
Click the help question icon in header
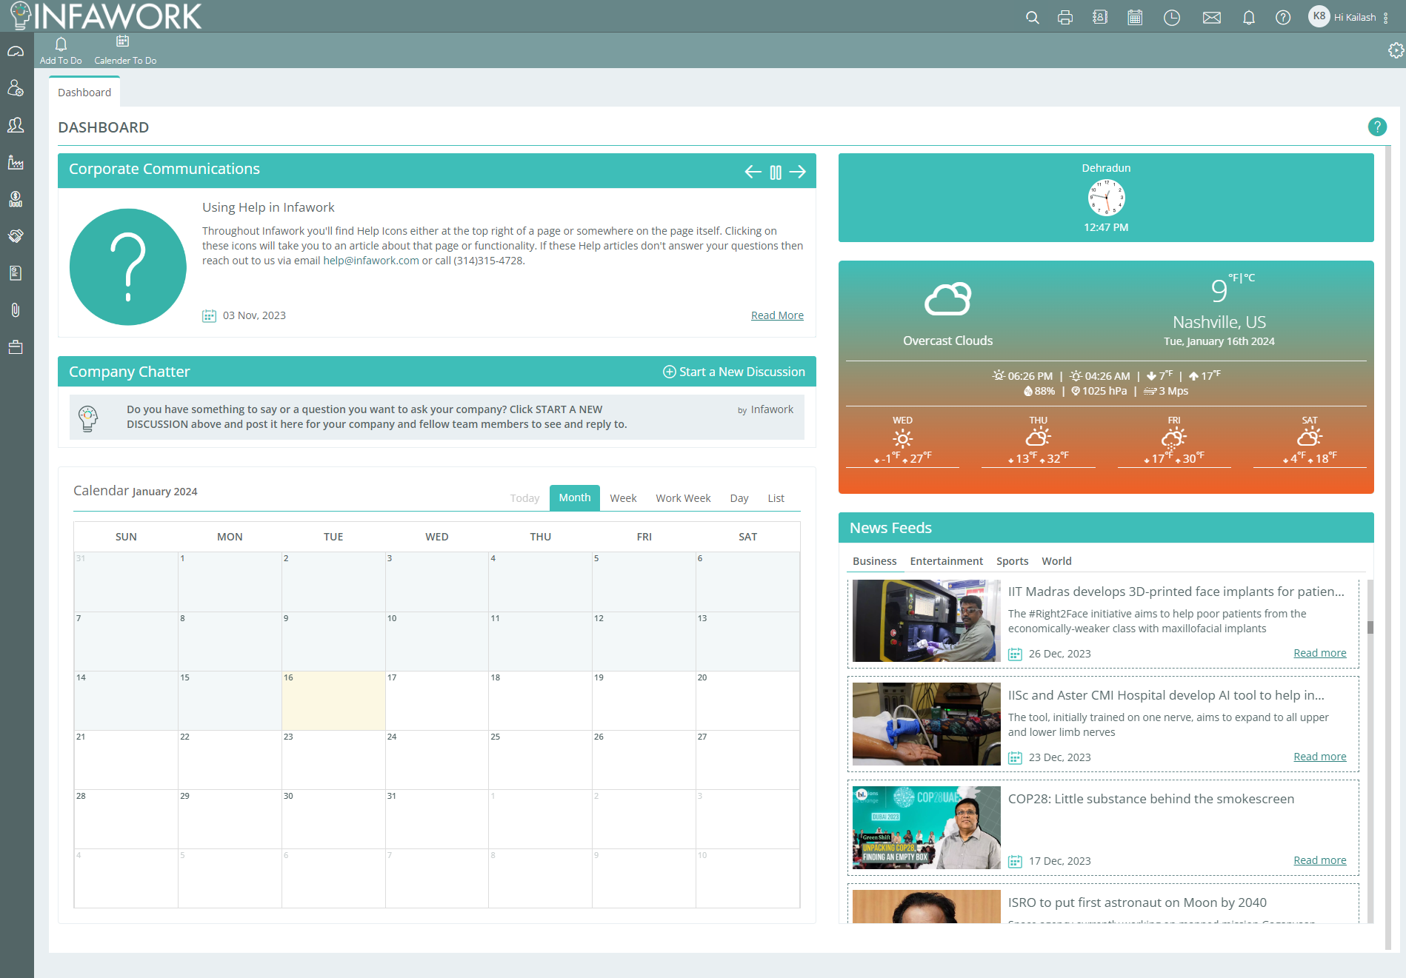[1283, 18]
